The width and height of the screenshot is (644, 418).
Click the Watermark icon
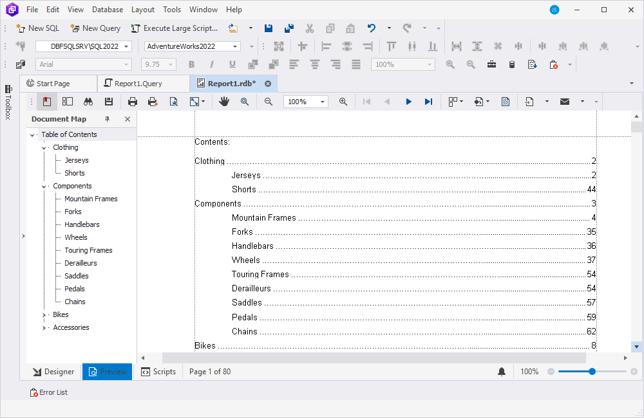[x=506, y=102]
